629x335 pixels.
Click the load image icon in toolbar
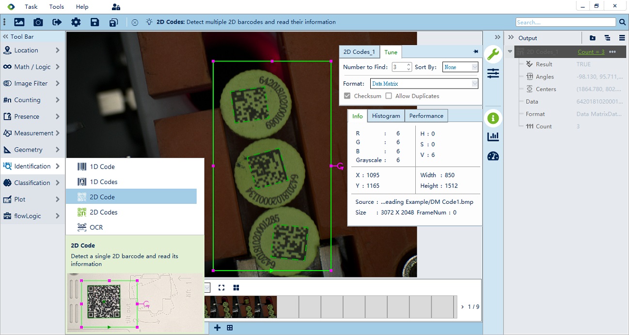point(19,22)
